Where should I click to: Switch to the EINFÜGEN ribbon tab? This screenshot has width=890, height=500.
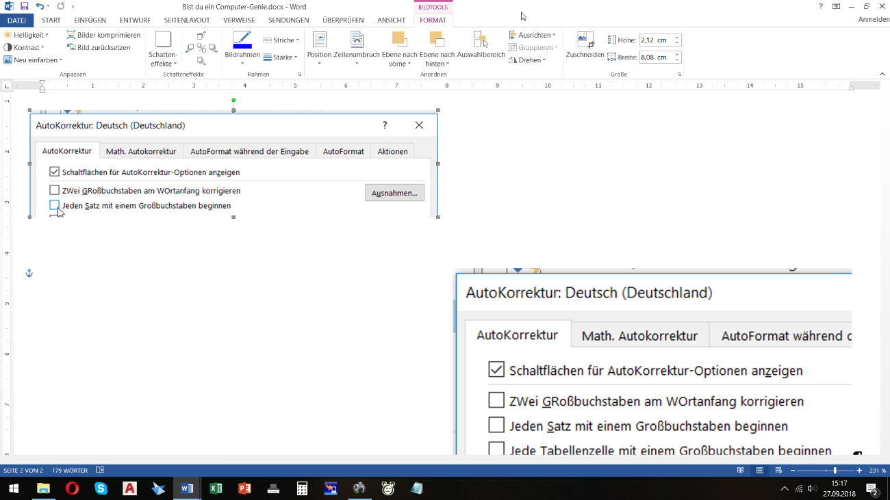(x=90, y=21)
